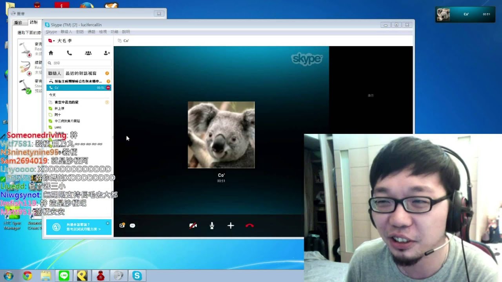Viewport: 502px width, 282px height.
Task: Click the blue Skype promo banner text
Action: [x=84, y=227]
